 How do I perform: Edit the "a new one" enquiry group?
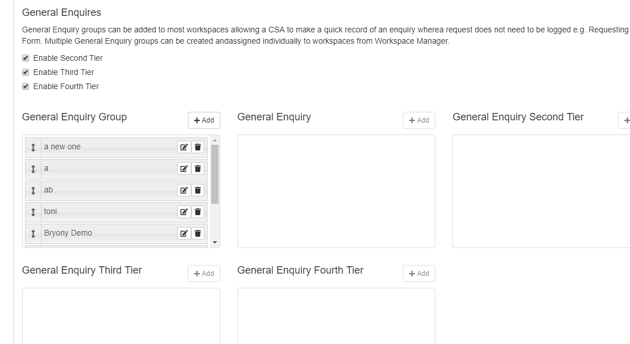coord(184,146)
